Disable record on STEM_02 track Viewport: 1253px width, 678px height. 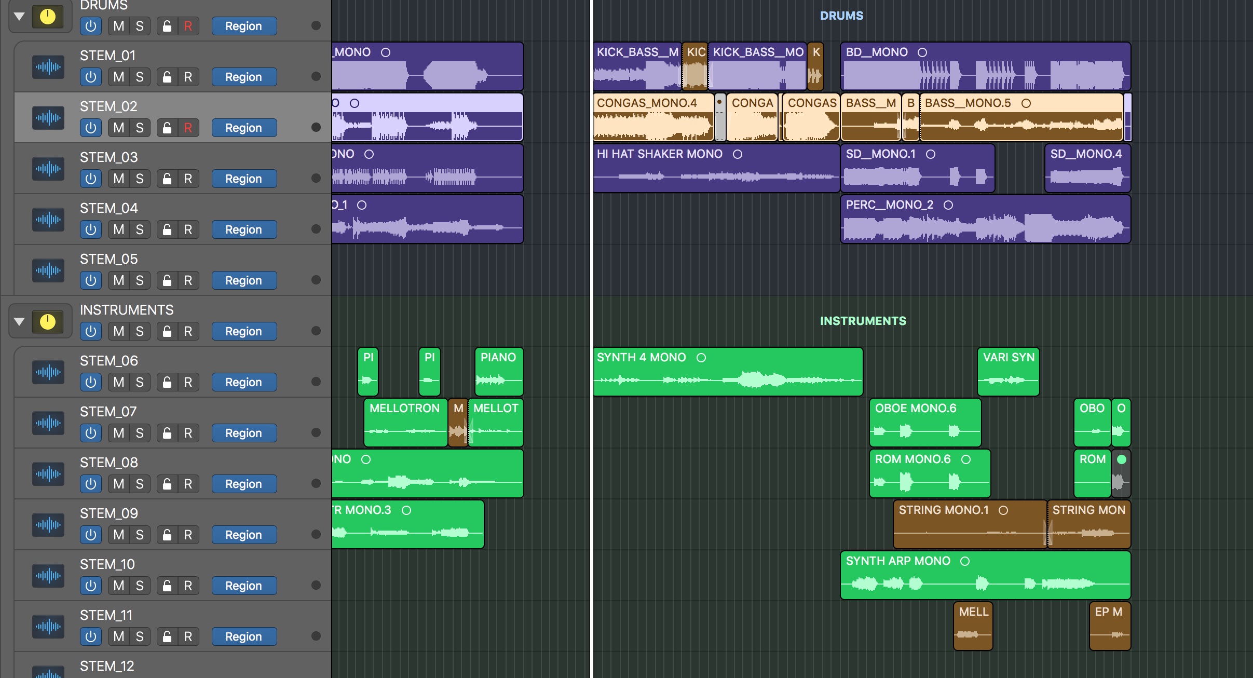(188, 128)
